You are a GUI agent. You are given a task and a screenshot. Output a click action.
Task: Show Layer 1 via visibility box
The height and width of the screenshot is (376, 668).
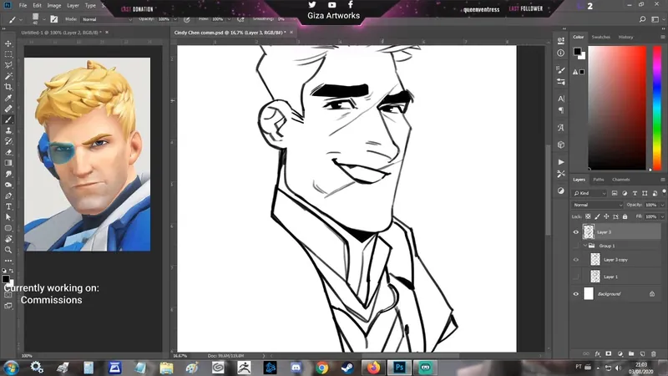576,277
